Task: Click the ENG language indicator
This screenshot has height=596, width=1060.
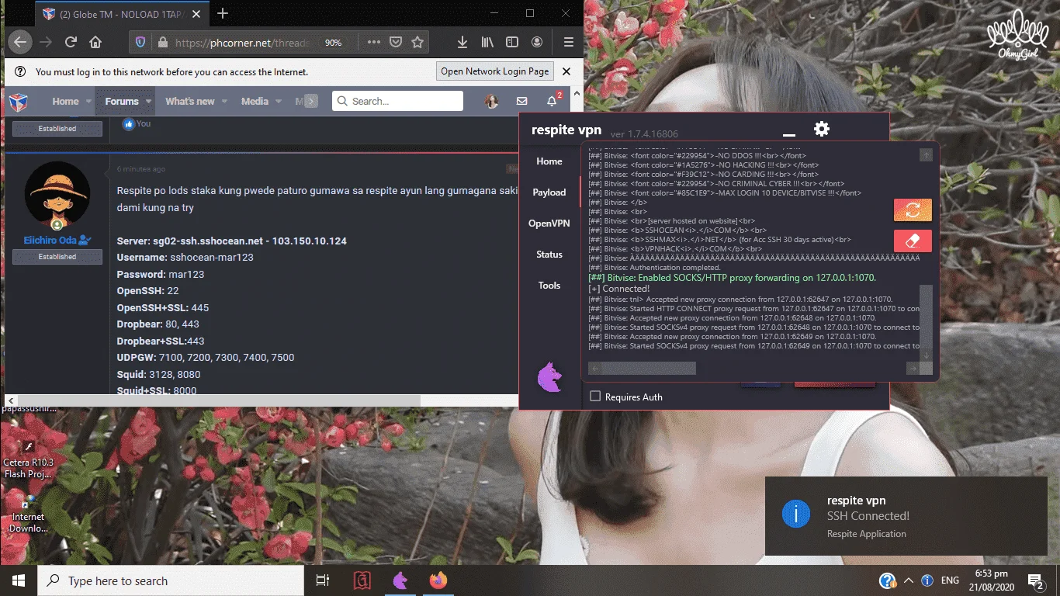Action: tap(950, 580)
